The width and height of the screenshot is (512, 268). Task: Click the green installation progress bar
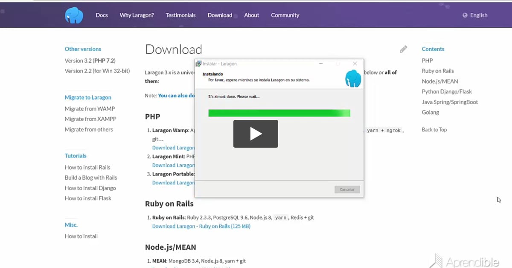click(279, 113)
